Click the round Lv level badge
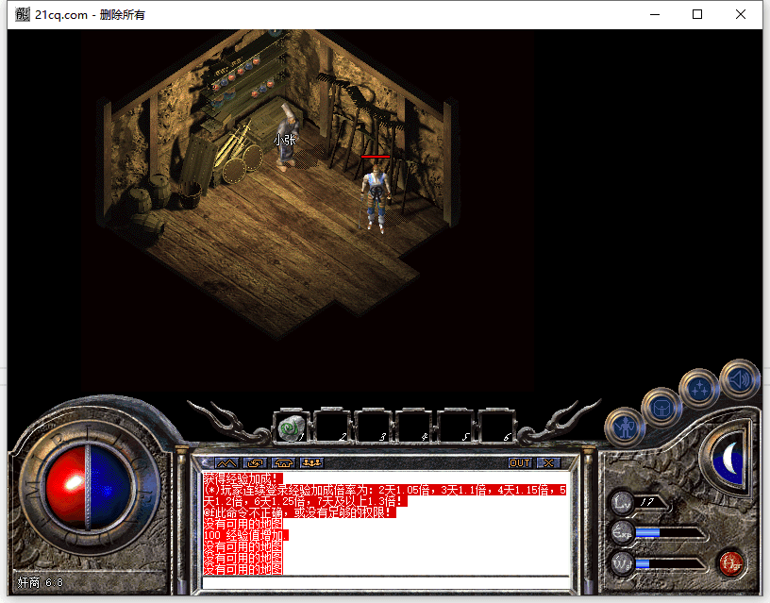770x603 pixels. point(622,503)
